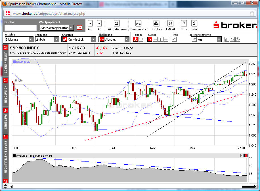Click the Tief: 1.311,72 value
The width and height of the screenshot is (260, 191).
pos(122,53)
